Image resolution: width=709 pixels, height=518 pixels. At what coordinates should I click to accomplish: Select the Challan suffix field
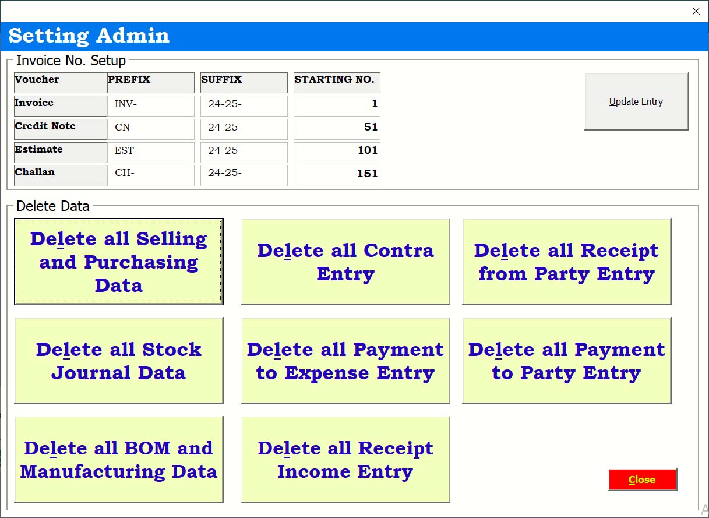[244, 175]
